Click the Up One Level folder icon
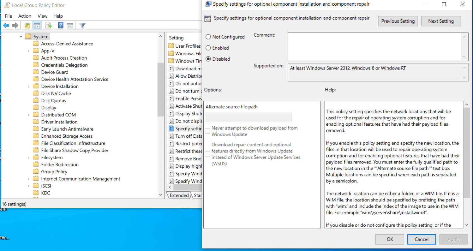This screenshot has width=473, height=251. (27, 26)
